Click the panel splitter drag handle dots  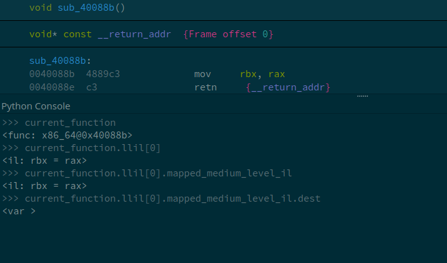pyautogui.click(x=363, y=96)
